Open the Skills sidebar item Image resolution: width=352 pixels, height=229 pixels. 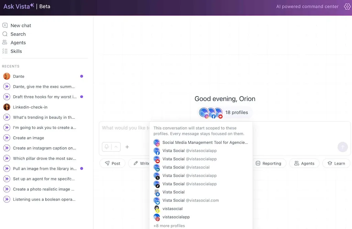(x=12, y=51)
